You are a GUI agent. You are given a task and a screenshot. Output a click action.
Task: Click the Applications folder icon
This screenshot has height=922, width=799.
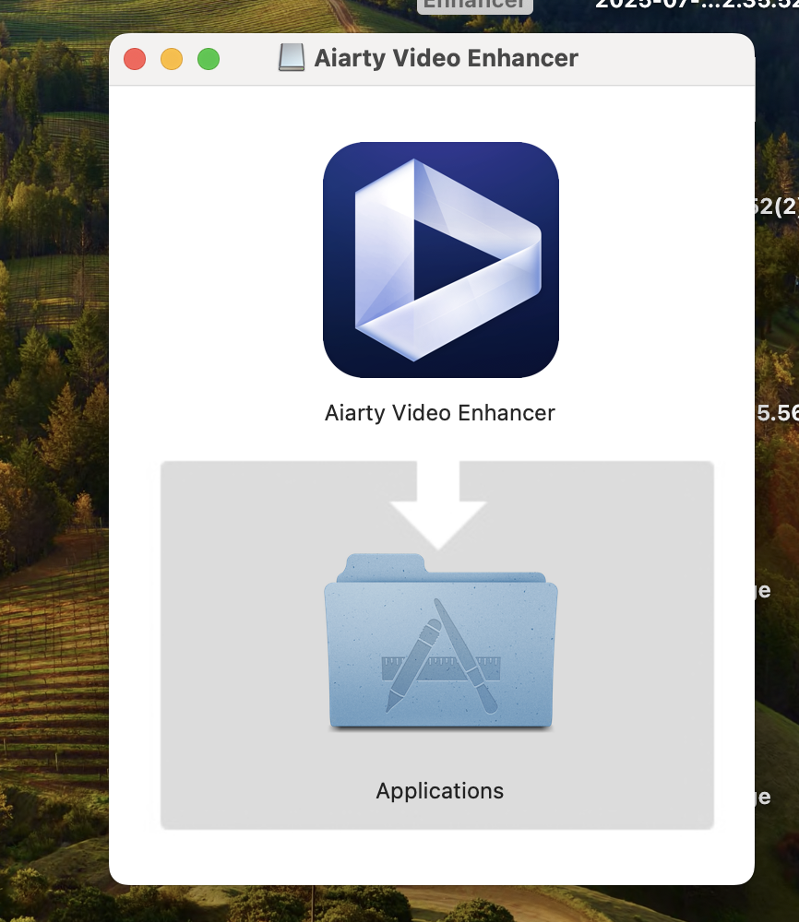click(x=440, y=645)
